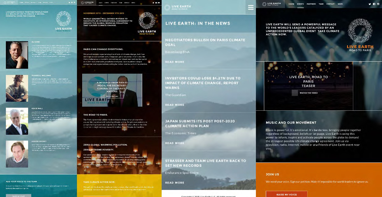Image resolution: width=382 pixels, height=197 pixels.
Task: Click the 'Bloomberg BNA' source label
Action: pos(177,52)
